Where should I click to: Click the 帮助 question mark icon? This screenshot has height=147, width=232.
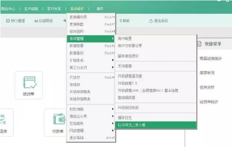[121, 21]
